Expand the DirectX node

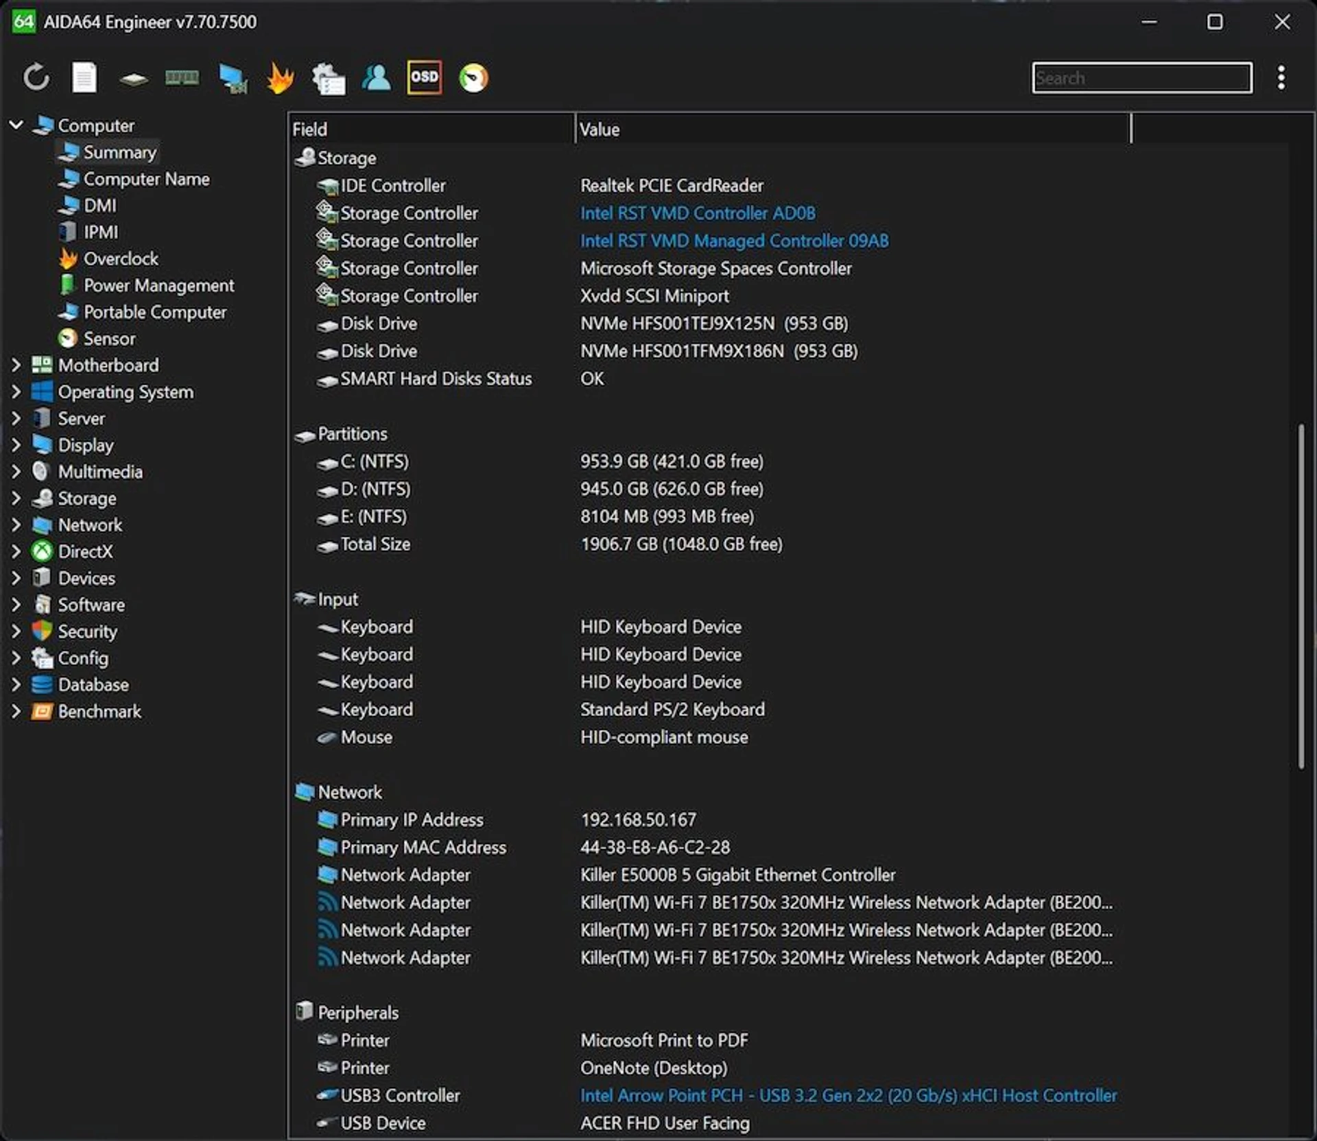16,551
